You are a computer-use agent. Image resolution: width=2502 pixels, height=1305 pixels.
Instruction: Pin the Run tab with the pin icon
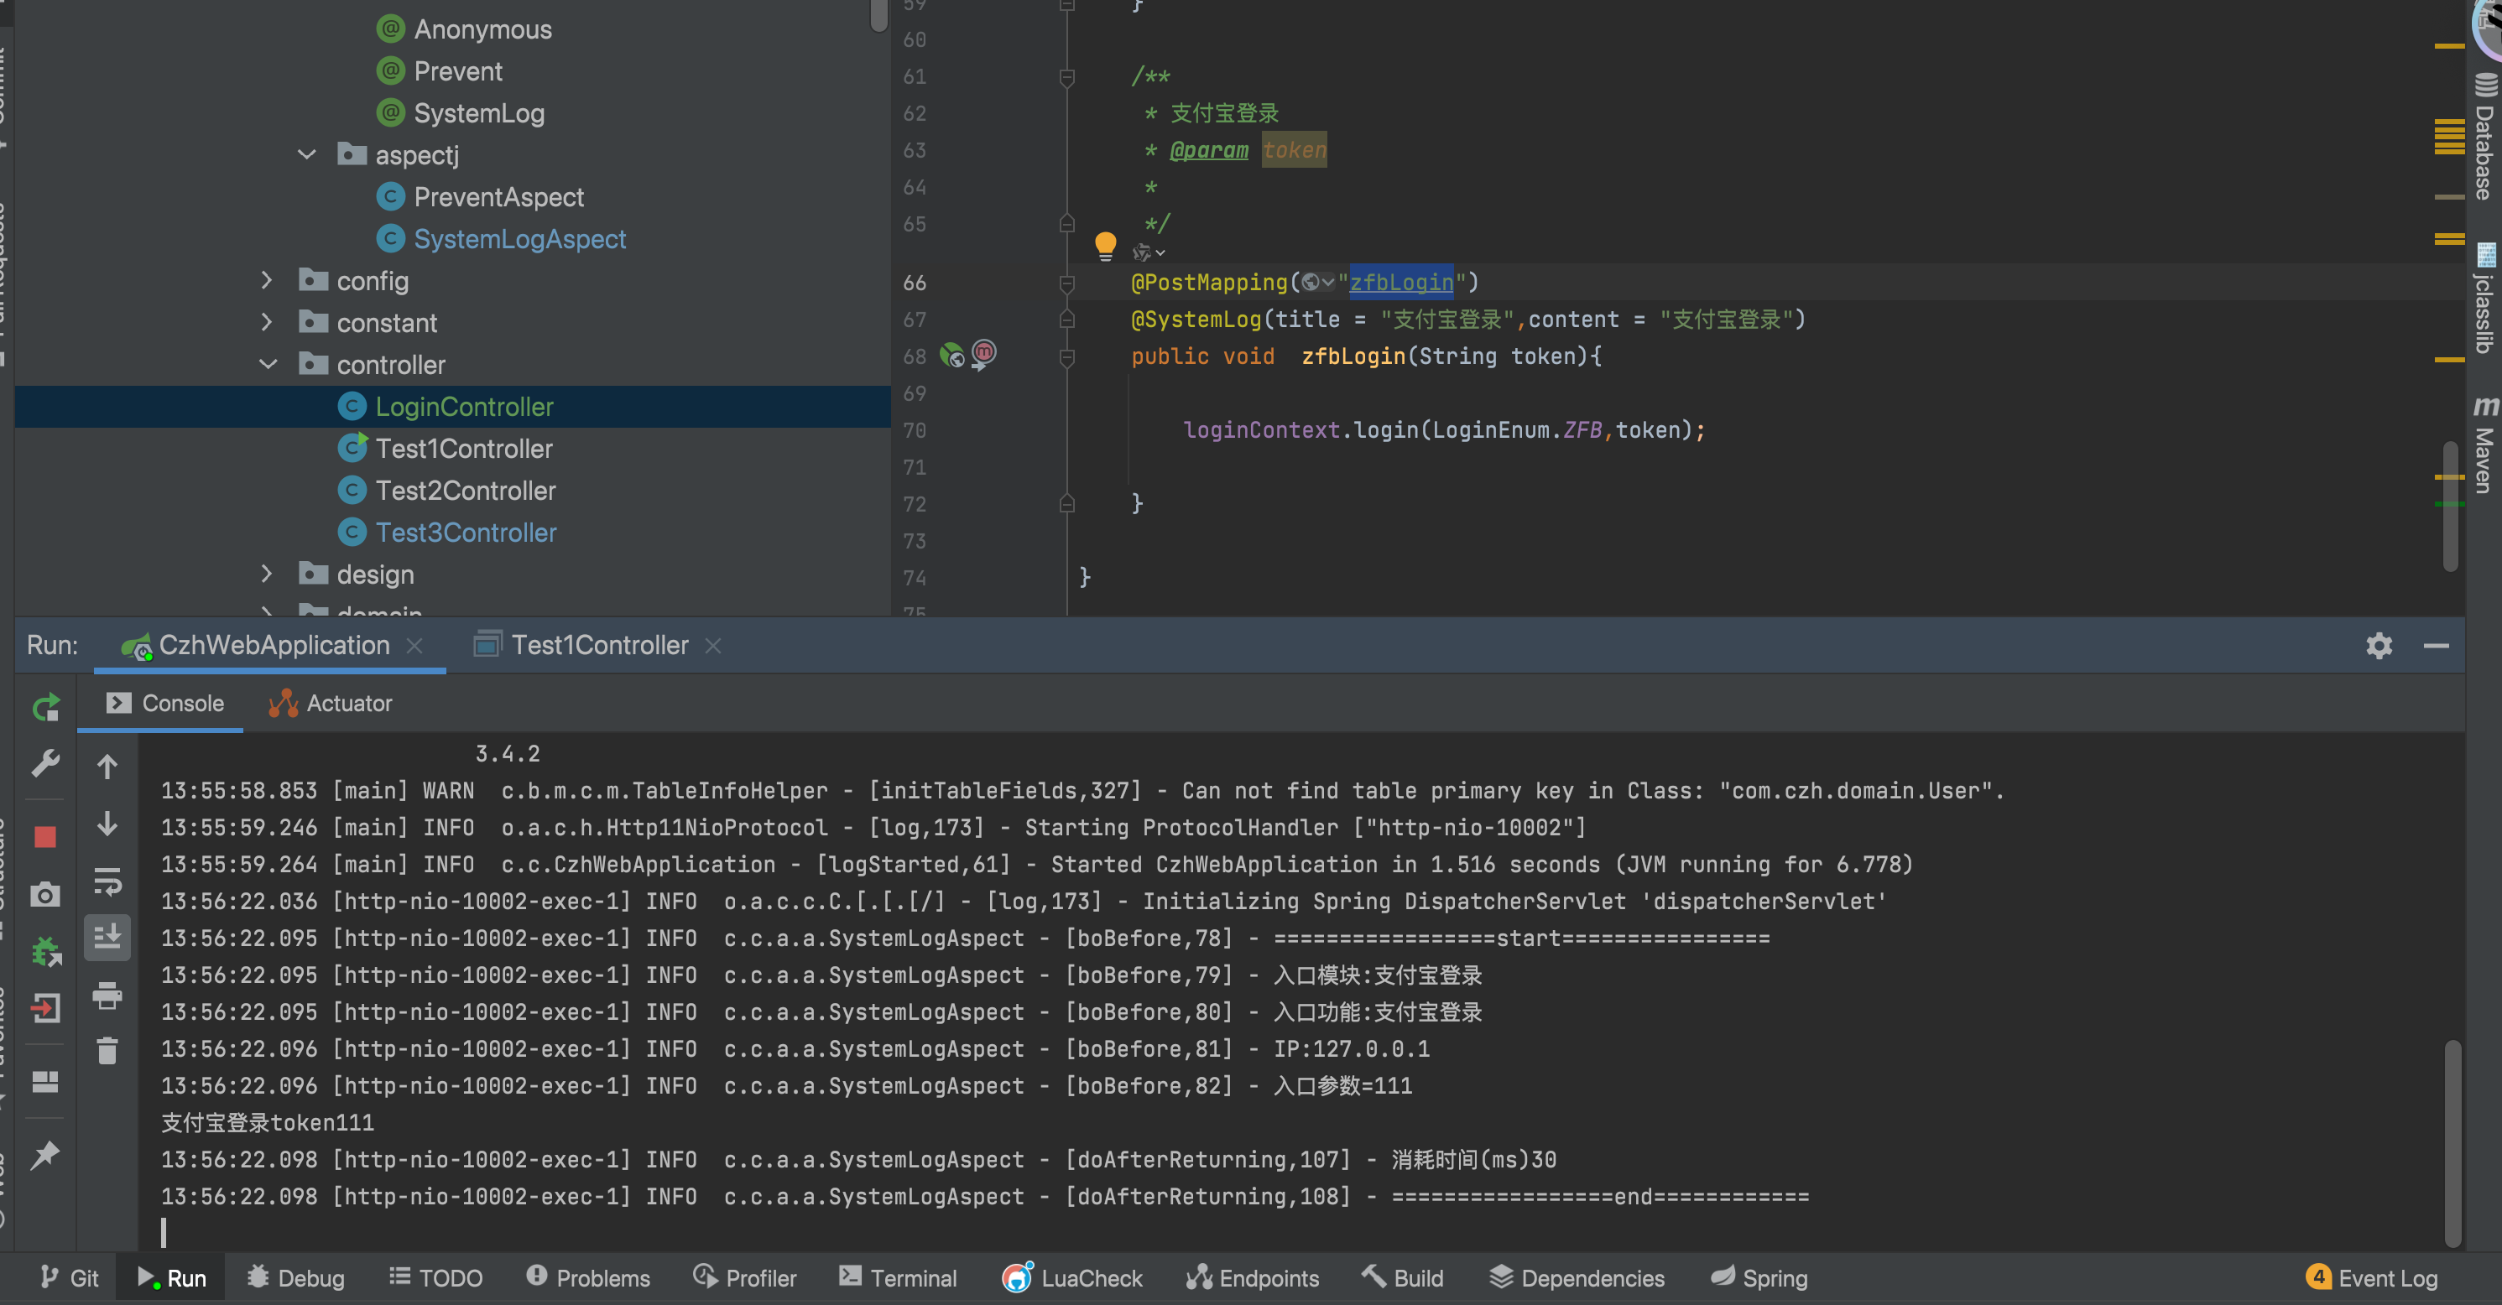click(x=45, y=1155)
